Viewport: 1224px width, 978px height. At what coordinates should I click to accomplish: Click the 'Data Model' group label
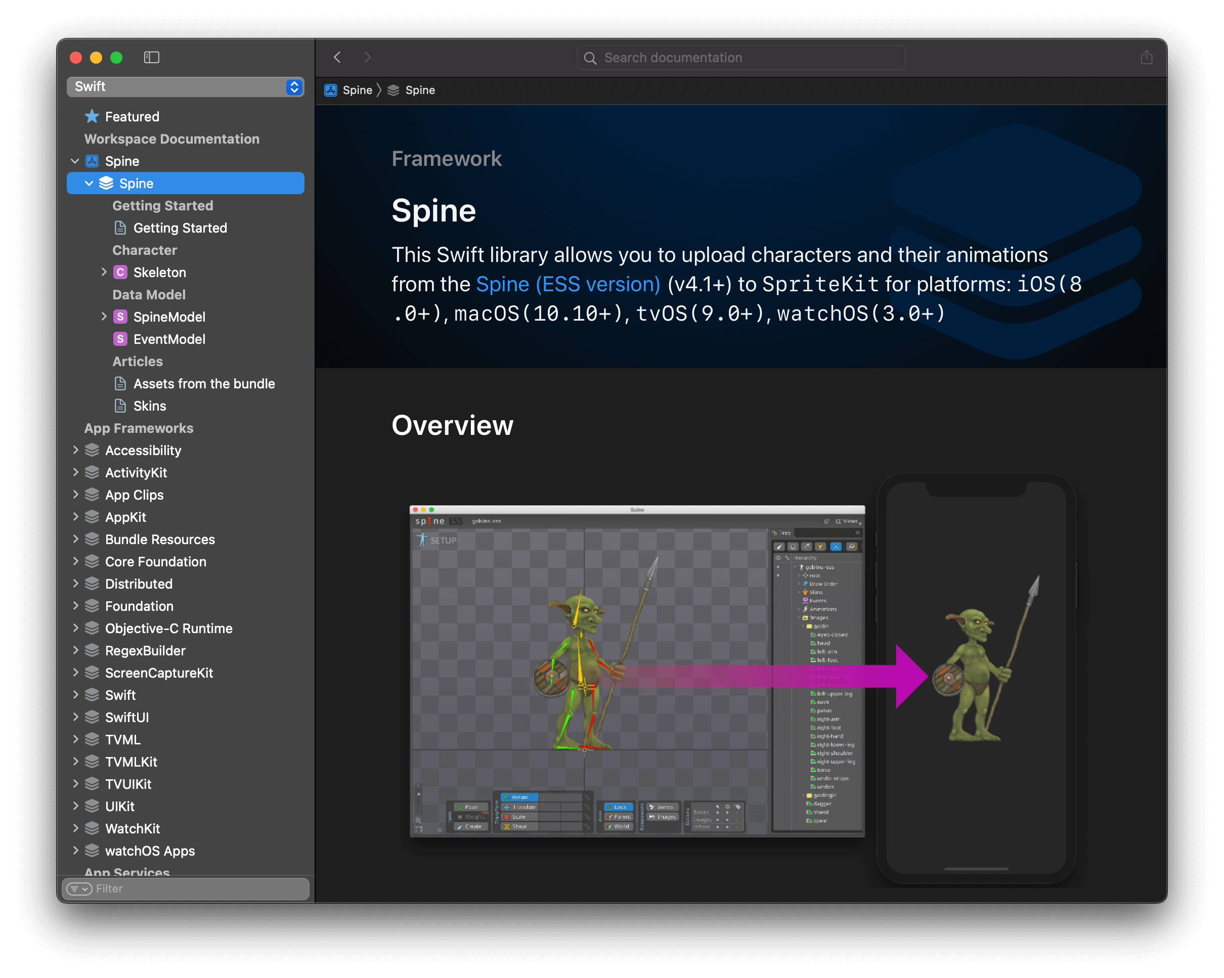(x=149, y=295)
